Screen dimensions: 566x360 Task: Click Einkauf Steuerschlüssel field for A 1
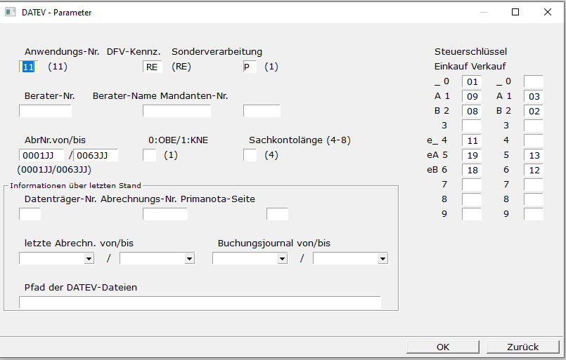(x=471, y=96)
